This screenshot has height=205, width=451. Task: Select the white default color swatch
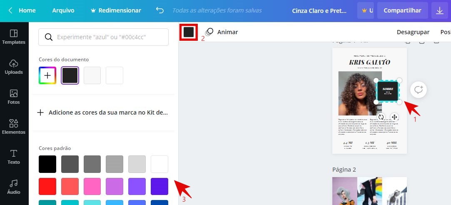159,164
